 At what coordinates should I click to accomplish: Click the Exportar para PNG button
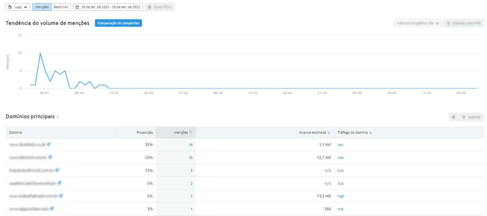(x=464, y=23)
